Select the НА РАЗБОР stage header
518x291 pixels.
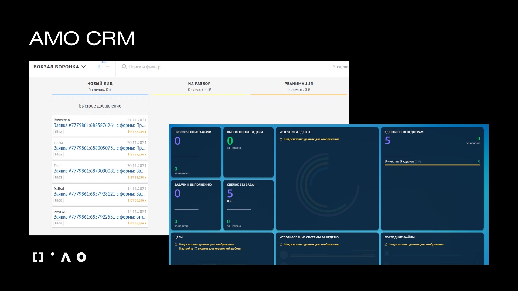click(199, 84)
